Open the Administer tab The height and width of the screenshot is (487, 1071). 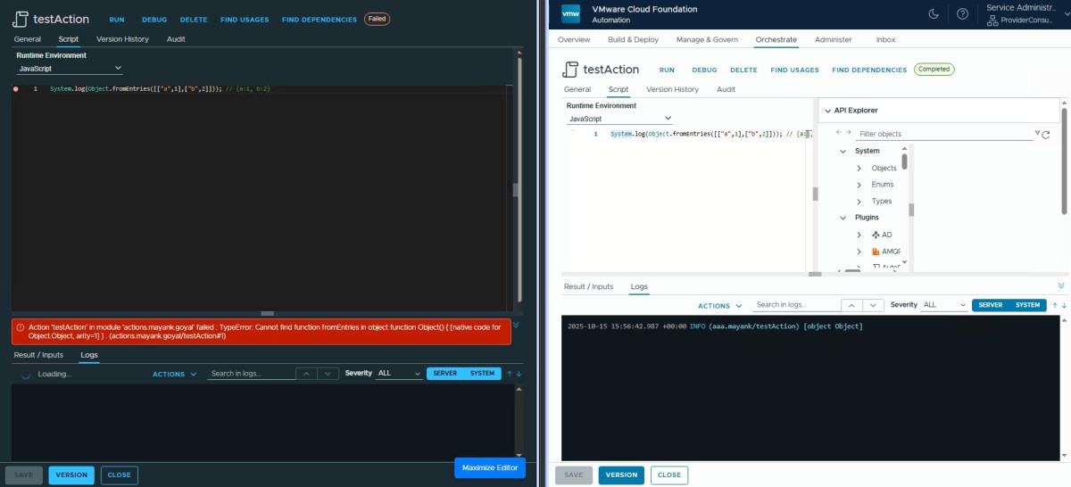[x=833, y=40]
